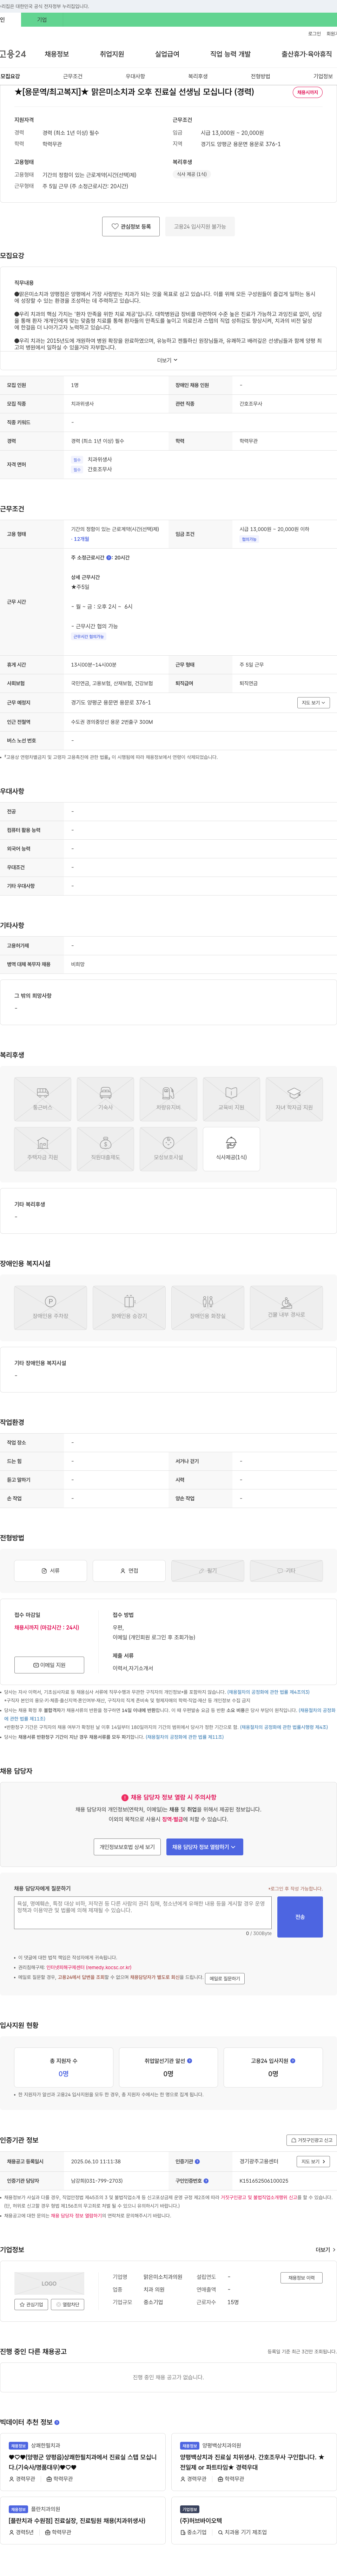Switch to the 전형방법 tab
This screenshot has width=337, height=2576.
(260, 76)
